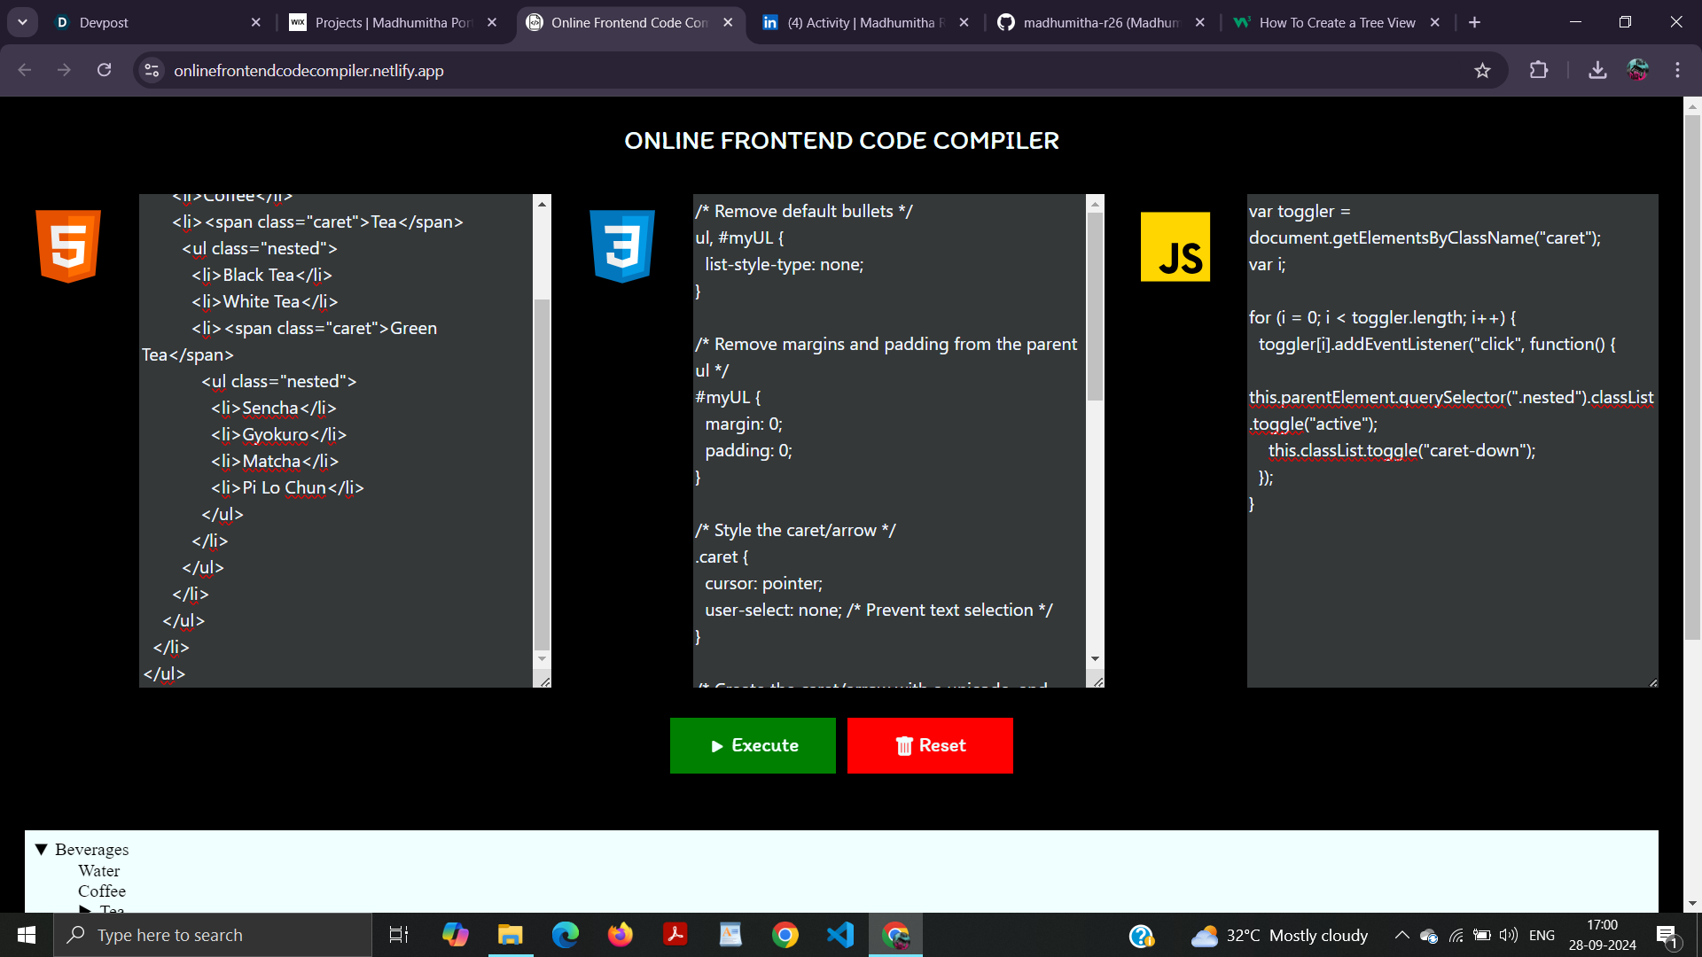The width and height of the screenshot is (1702, 957).
Task: Click the yellow JS logo icon
Action: click(1175, 246)
